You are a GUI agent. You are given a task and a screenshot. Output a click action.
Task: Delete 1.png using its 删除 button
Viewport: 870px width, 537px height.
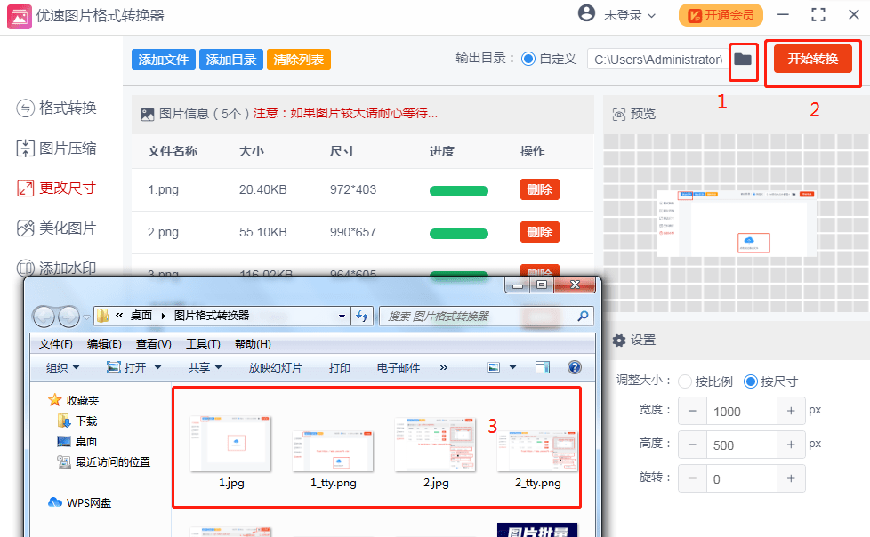539,189
